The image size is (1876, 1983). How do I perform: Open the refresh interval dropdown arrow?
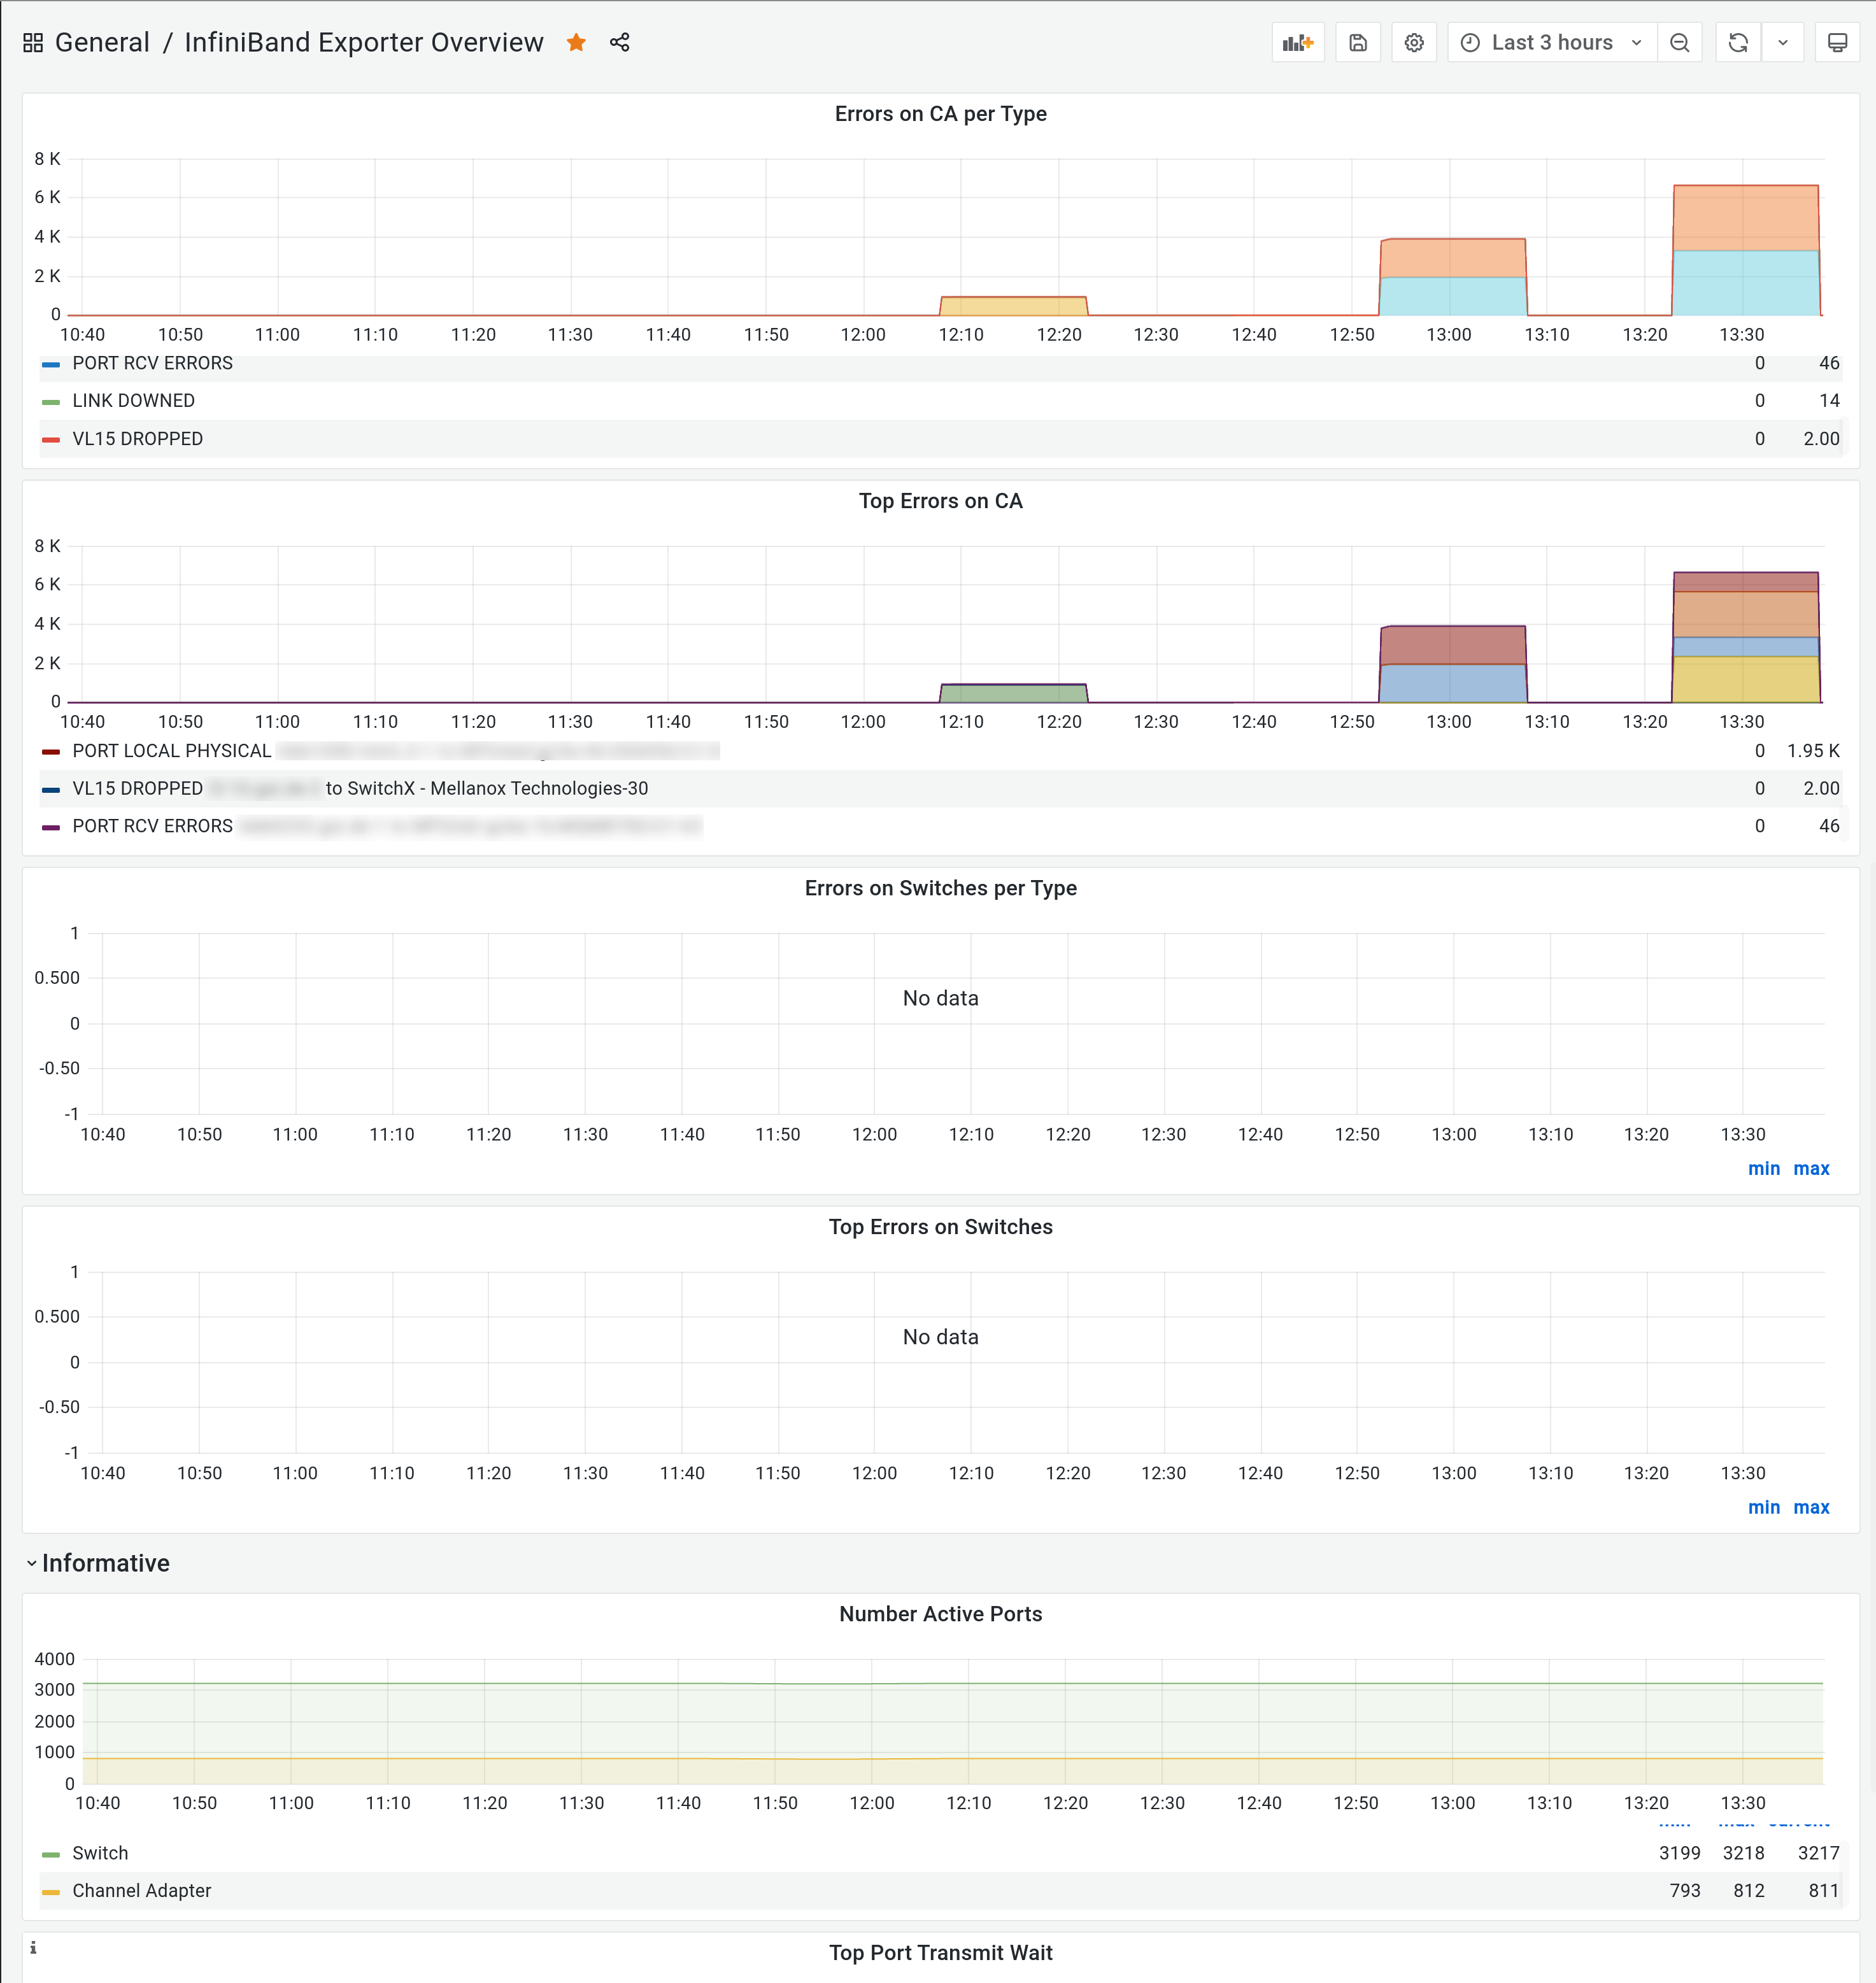pyautogui.click(x=1782, y=43)
